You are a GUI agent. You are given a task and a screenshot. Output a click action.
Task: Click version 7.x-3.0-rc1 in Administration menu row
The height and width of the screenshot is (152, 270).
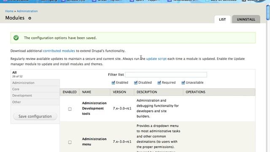pyautogui.click(x=122, y=141)
